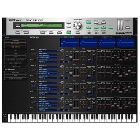The width and height of the screenshot is (140, 140).
Task: Click the green patch name display
Action: [42, 25]
